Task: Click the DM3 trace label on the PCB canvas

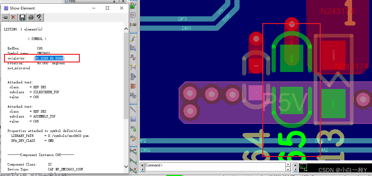Action: (x=186, y=28)
